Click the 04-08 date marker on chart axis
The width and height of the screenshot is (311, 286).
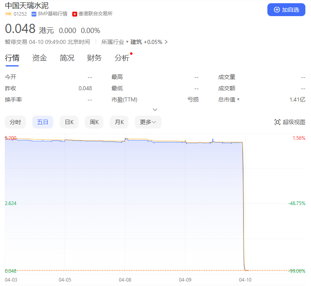125,280
